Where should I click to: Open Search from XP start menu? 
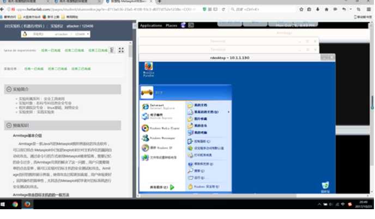pyautogui.click(x=196, y=171)
